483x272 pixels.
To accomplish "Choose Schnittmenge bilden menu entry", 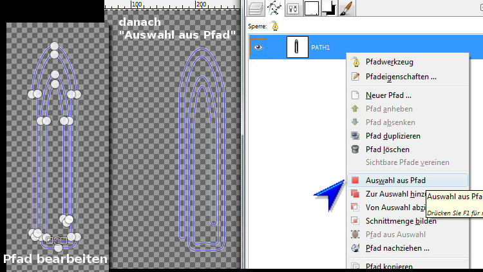I will click(401, 221).
